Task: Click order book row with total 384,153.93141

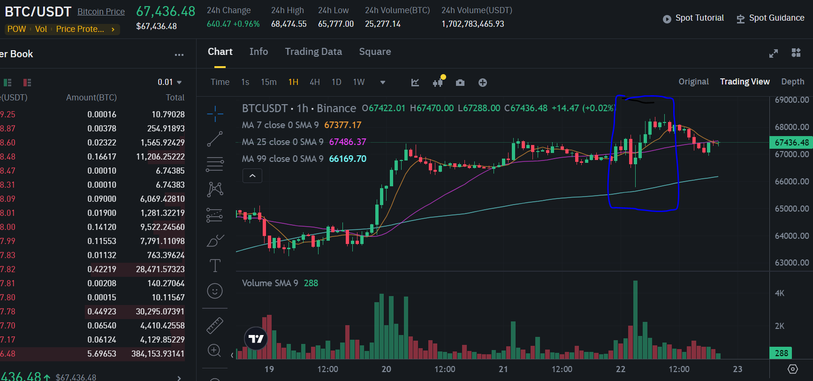Action: point(92,354)
